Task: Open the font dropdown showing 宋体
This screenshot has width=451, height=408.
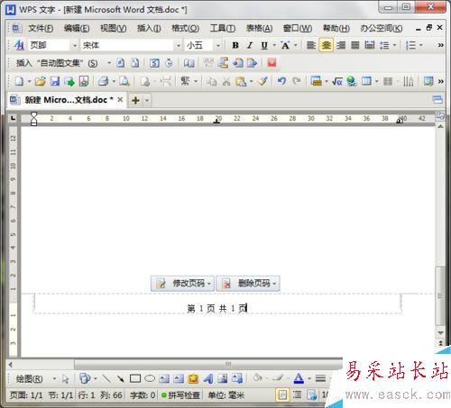Action: point(179,46)
